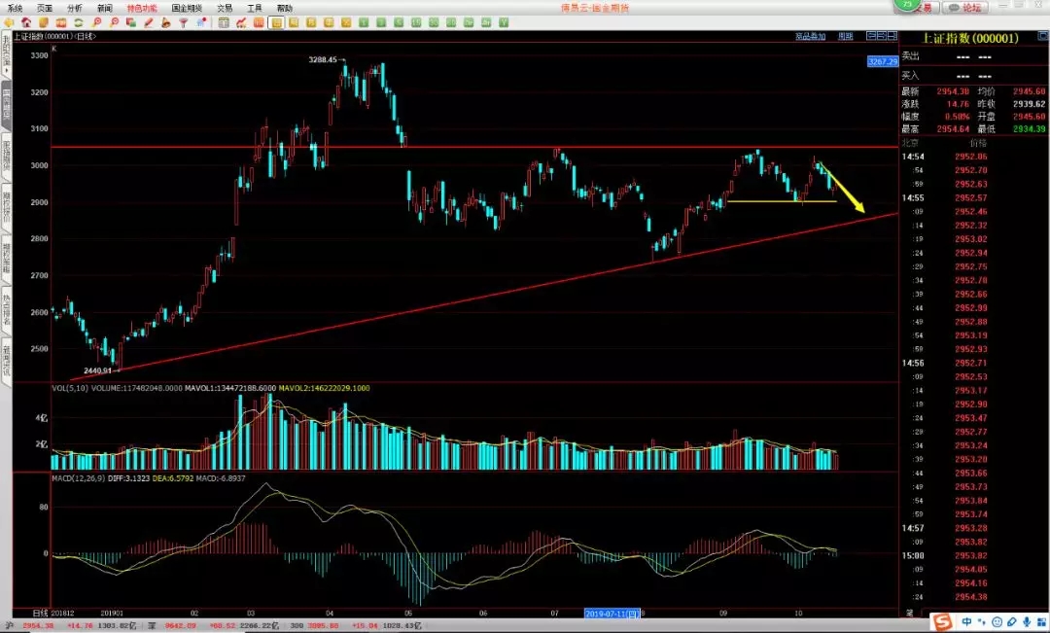Click the 昨收 2939.62 value
This screenshot has width=1050, height=633.
pos(1030,104)
